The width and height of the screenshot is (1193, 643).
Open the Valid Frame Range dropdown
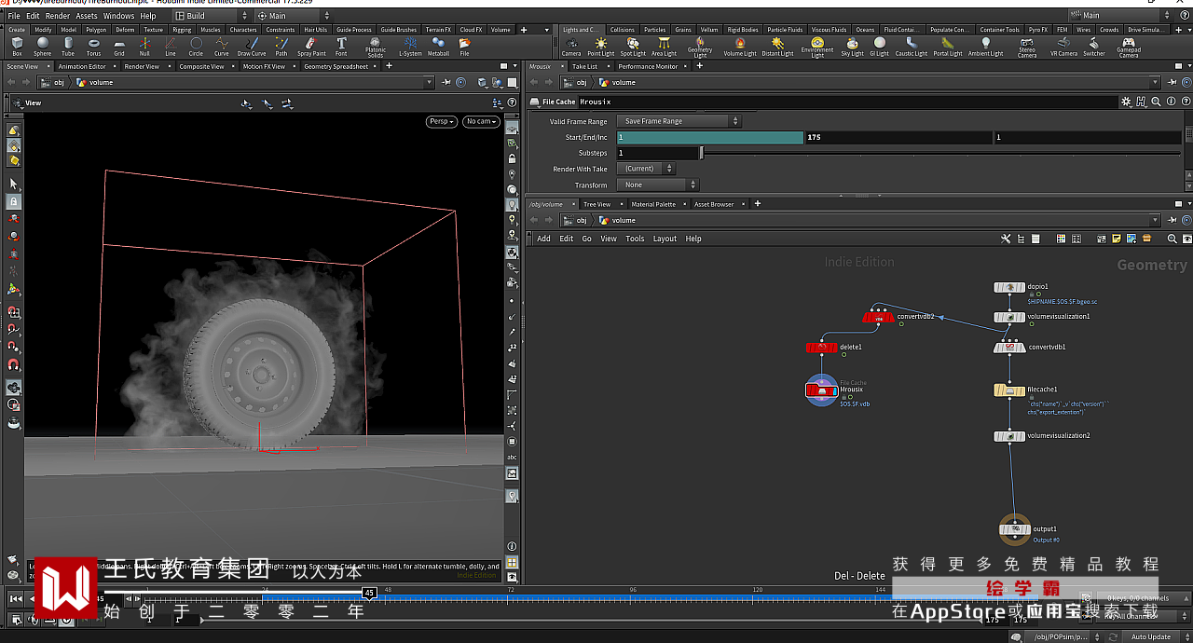679,121
